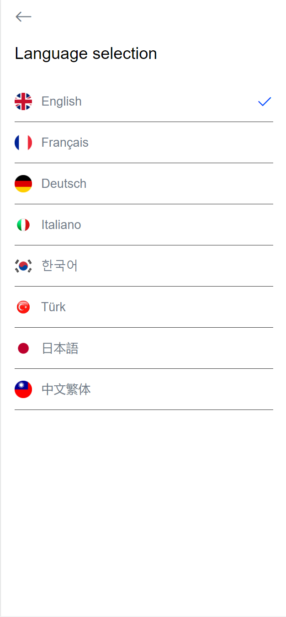Click the blue checkmark next to English
This screenshot has height=617, width=286.
pyautogui.click(x=264, y=101)
